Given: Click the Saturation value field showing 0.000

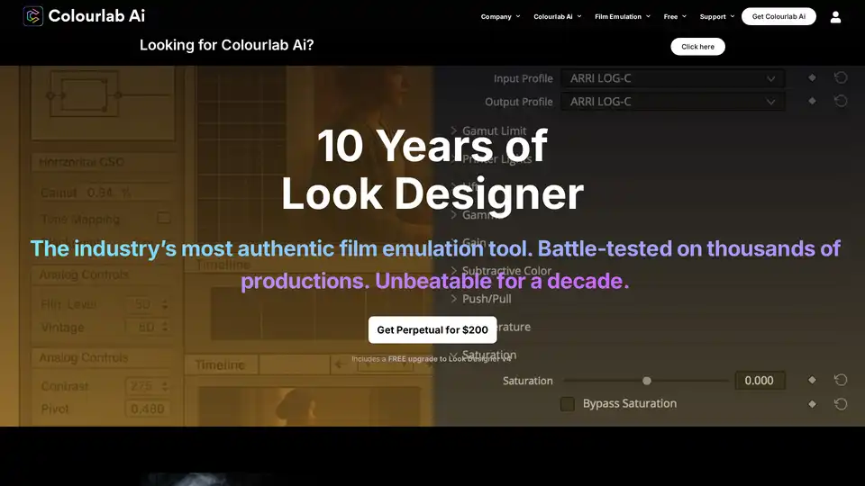Looking at the screenshot, I should [760, 381].
